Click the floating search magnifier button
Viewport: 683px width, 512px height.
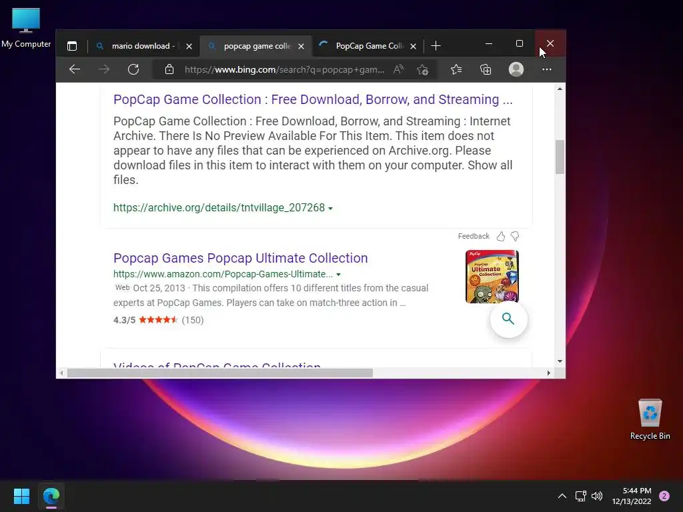(508, 319)
